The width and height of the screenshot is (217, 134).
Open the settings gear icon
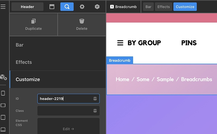[82, 7]
